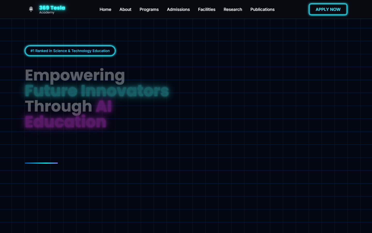This screenshot has height=233, width=372.
Task: Go to the About page
Action: (125, 9)
